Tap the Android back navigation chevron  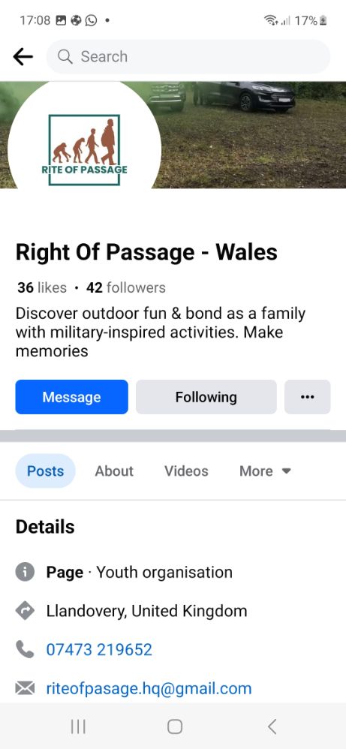click(x=272, y=726)
